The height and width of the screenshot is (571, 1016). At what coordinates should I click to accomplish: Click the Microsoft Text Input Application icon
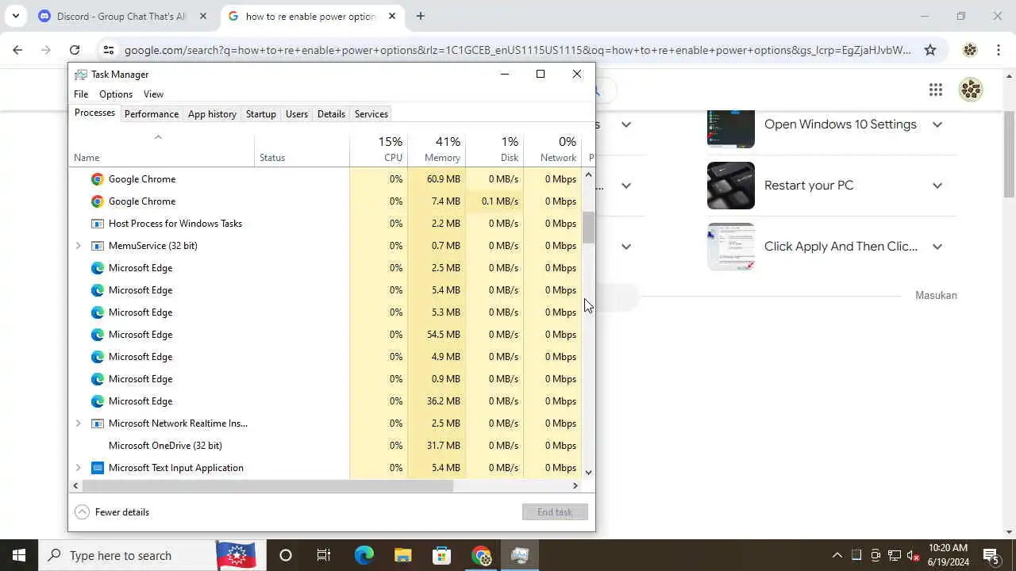click(98, 468)
